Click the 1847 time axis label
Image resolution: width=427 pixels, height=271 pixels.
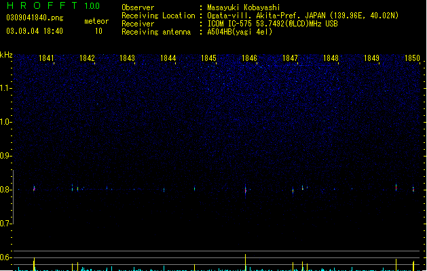pos(290,58)
